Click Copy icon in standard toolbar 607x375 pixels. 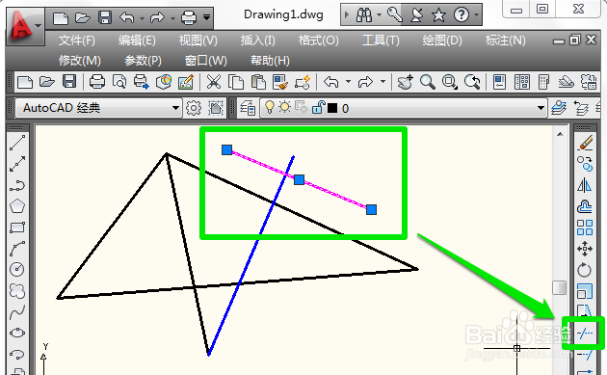coord(236,82)
